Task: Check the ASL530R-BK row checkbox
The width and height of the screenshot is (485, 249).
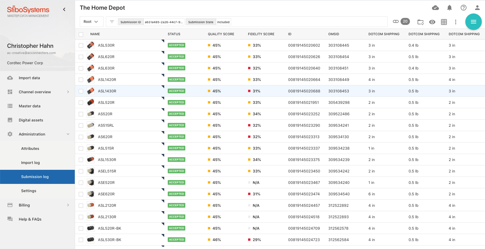Action: (81, 240)
